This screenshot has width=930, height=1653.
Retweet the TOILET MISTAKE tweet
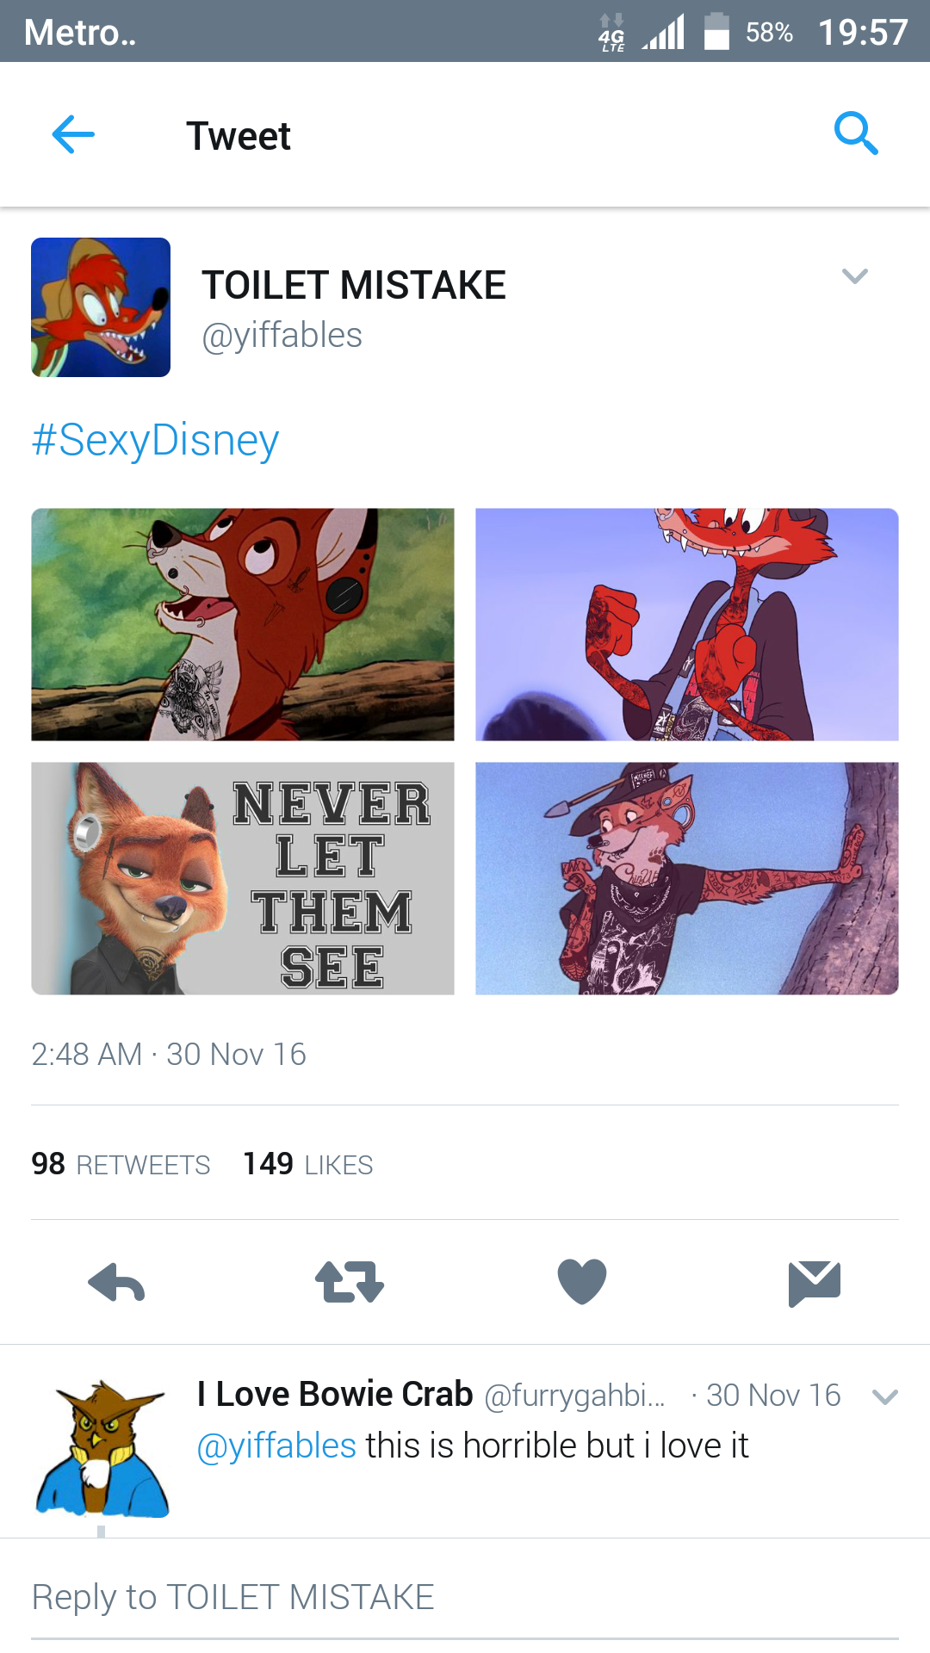pyautogui.click(x=349, y=1282)
